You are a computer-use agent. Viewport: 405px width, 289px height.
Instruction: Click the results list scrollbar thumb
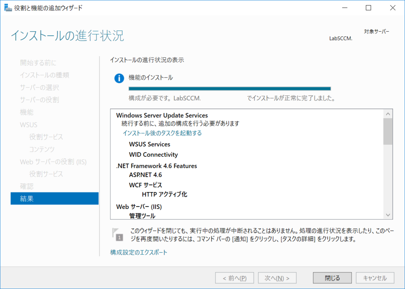point(388,131)
